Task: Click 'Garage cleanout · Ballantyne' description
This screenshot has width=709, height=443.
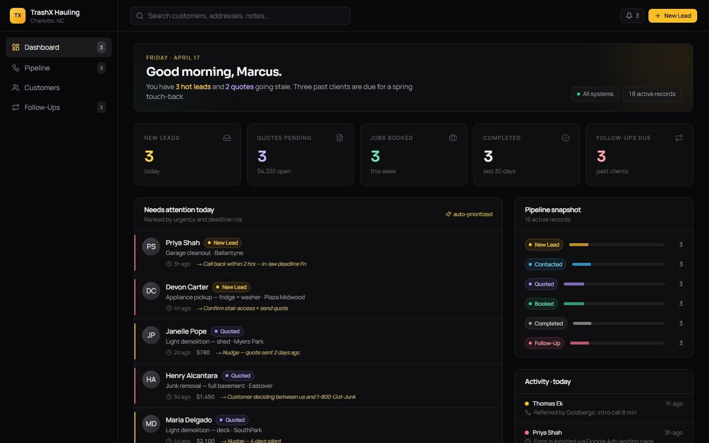Action: tap(204, 253)
